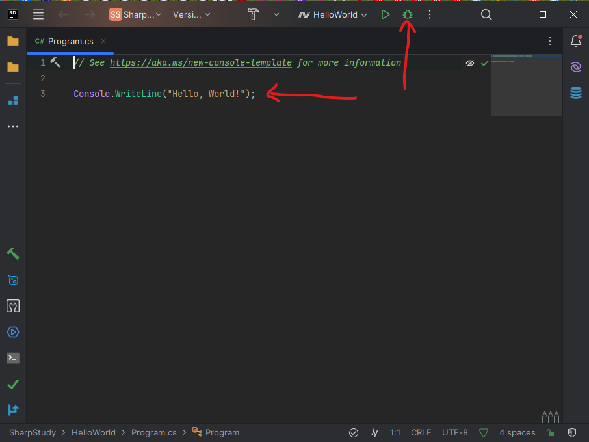Toggle the inspection eye icon in the editor
This screenshot has height=442, width=589.
click(x=470, y=63)
